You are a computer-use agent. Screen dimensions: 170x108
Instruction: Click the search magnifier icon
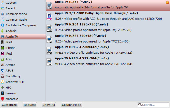click(140, 105)
